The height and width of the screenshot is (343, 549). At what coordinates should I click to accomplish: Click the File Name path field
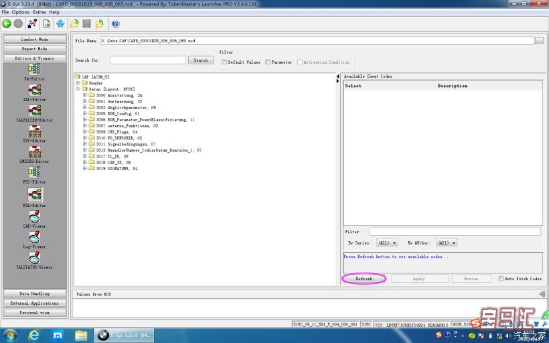pyautogui.click(x=317, y=41)
